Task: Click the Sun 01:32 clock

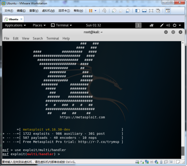Action: click(x=93, y=25)
